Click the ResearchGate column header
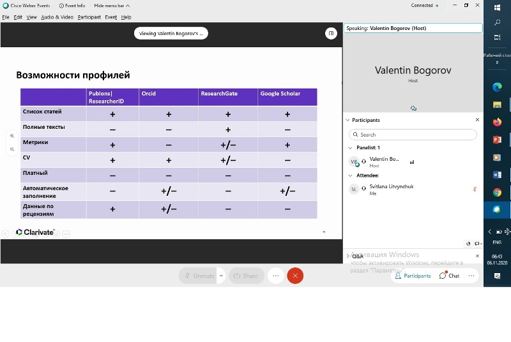The width and height of the screenshot is (511, 342). click(x=228, y=97)
